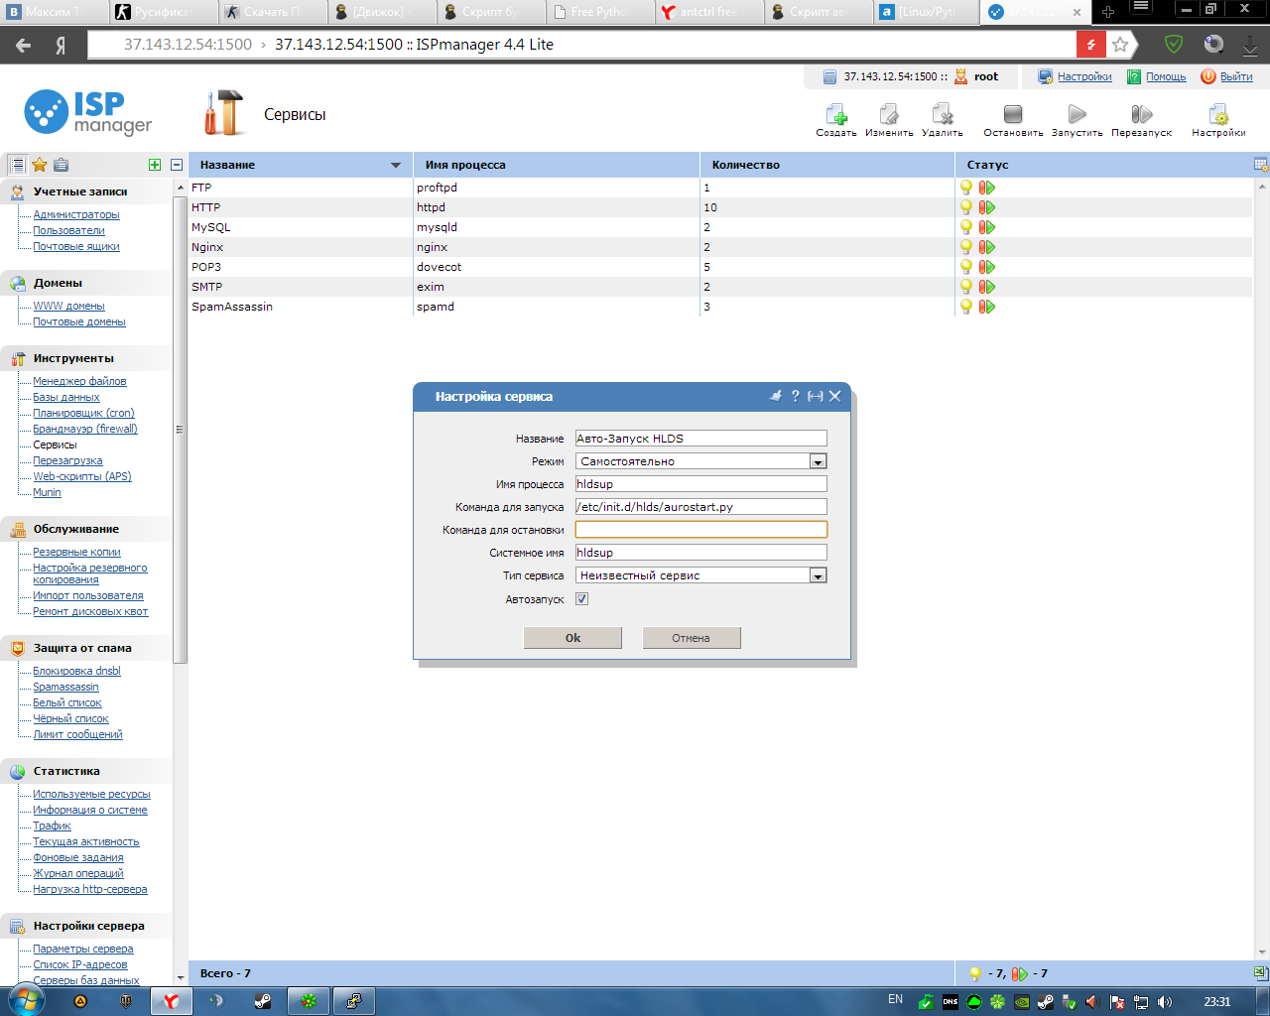Click the widen dialog icon in title bar

pyautogui.click(x=816, y=396)
